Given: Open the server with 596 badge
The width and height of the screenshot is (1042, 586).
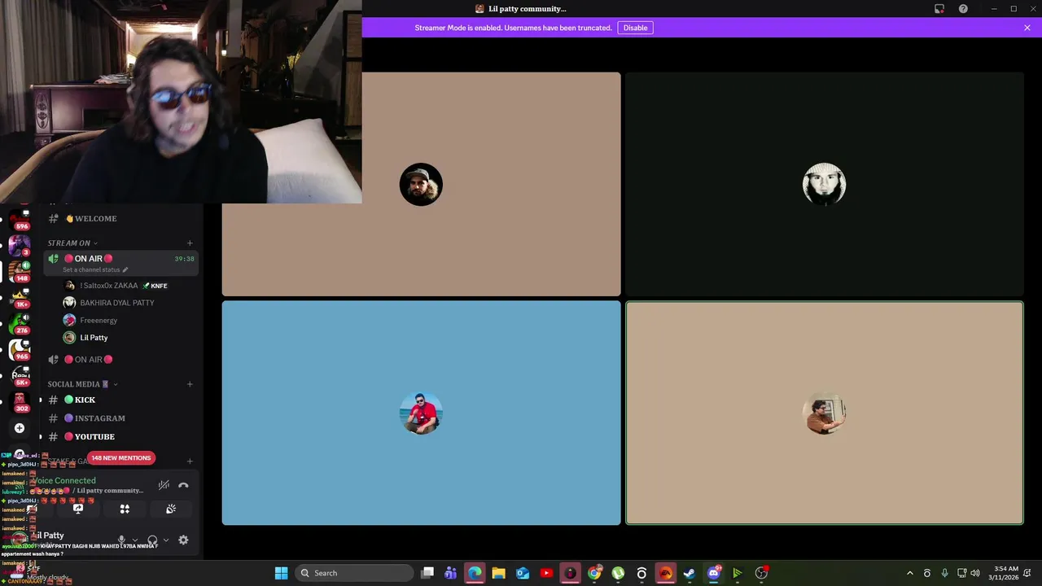Looking at the screenshot, I should (20, 220).
